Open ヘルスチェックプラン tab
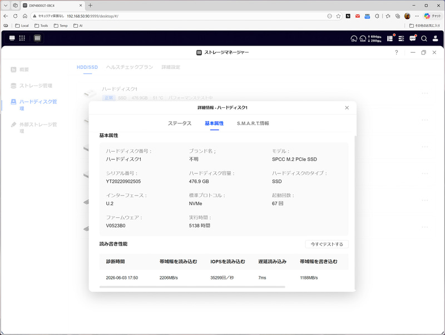The height and width of the screenshot is (335, 445). tap(130, 67)
